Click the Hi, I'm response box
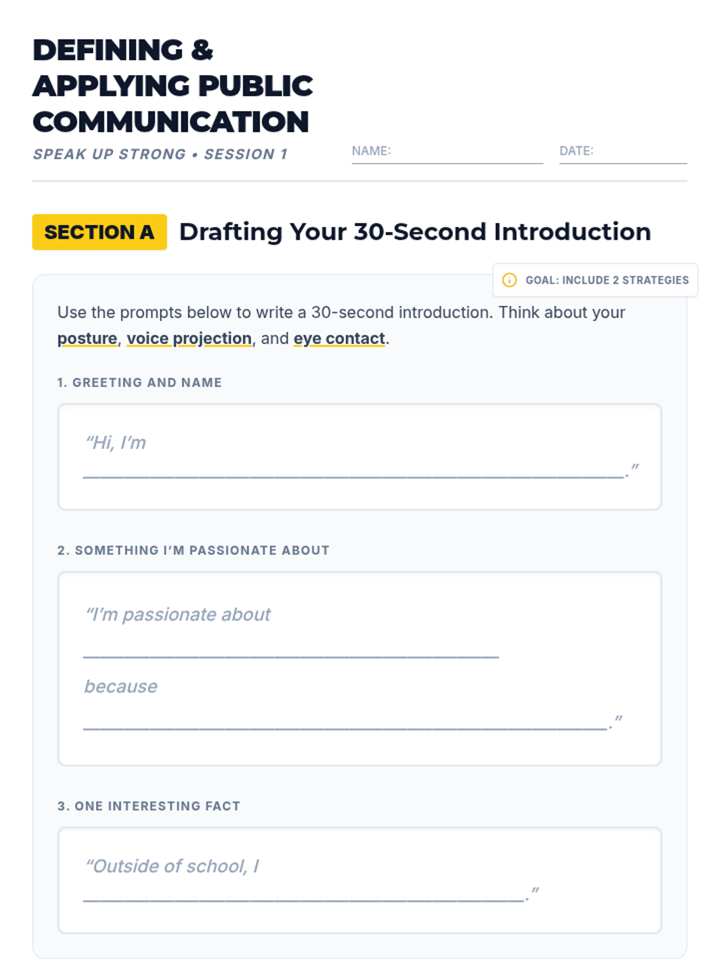This screenshot has height=959, width=719. coord(359,457)
